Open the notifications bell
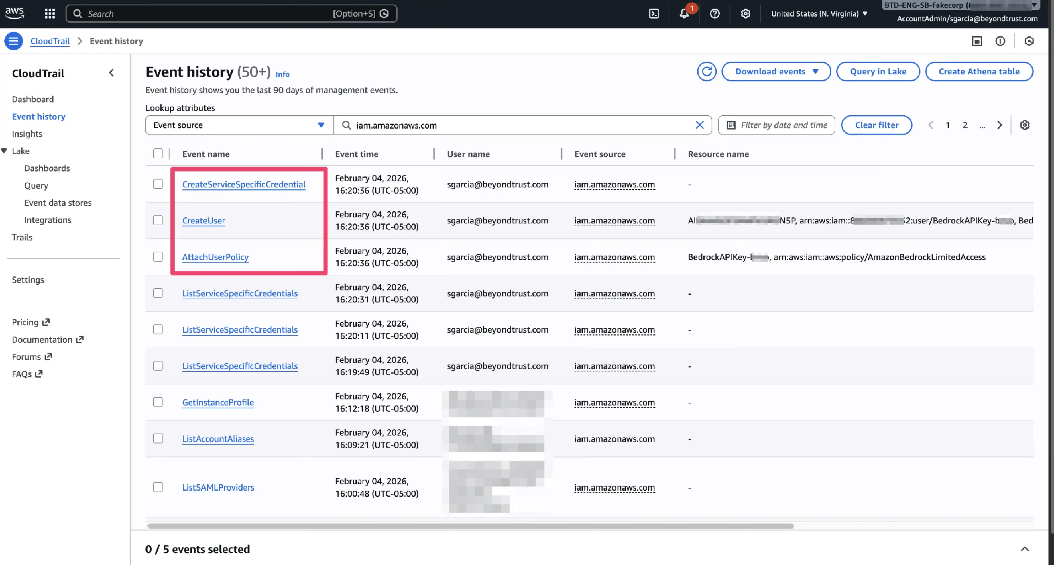Screen dimensions: 1054x565 click(684, 13)
